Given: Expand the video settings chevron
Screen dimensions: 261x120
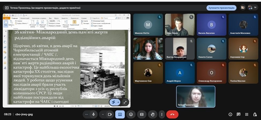Looking at the screenshot, I should [103, 114].
